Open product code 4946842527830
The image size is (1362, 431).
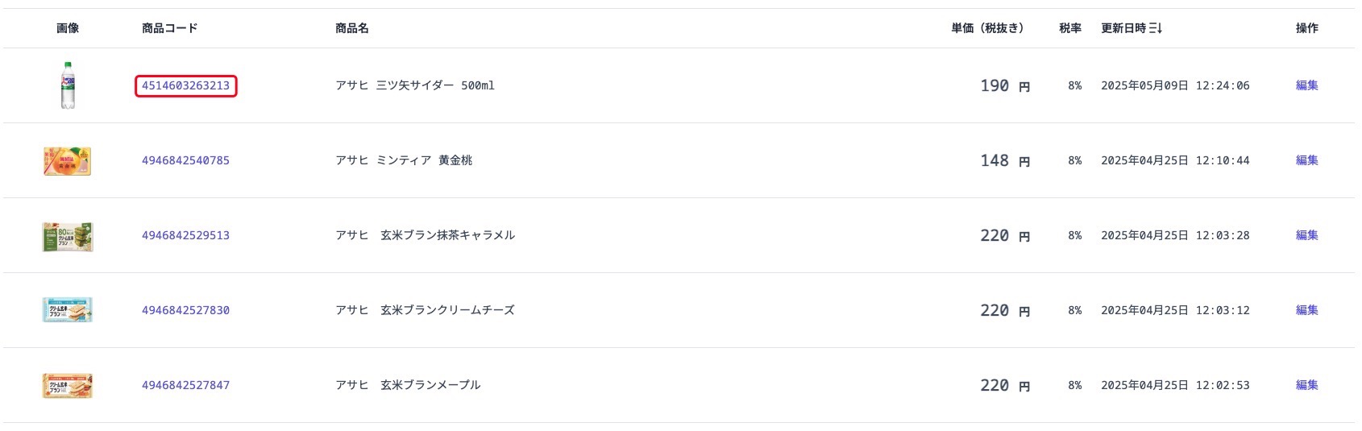[x=185, y=310]
